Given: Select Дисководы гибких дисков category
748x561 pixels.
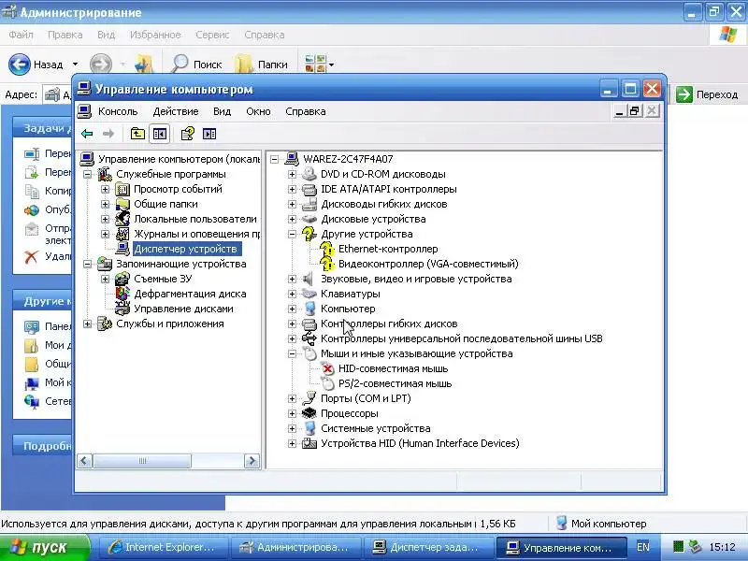Looking at the screenshot, I should click(384, 204).
